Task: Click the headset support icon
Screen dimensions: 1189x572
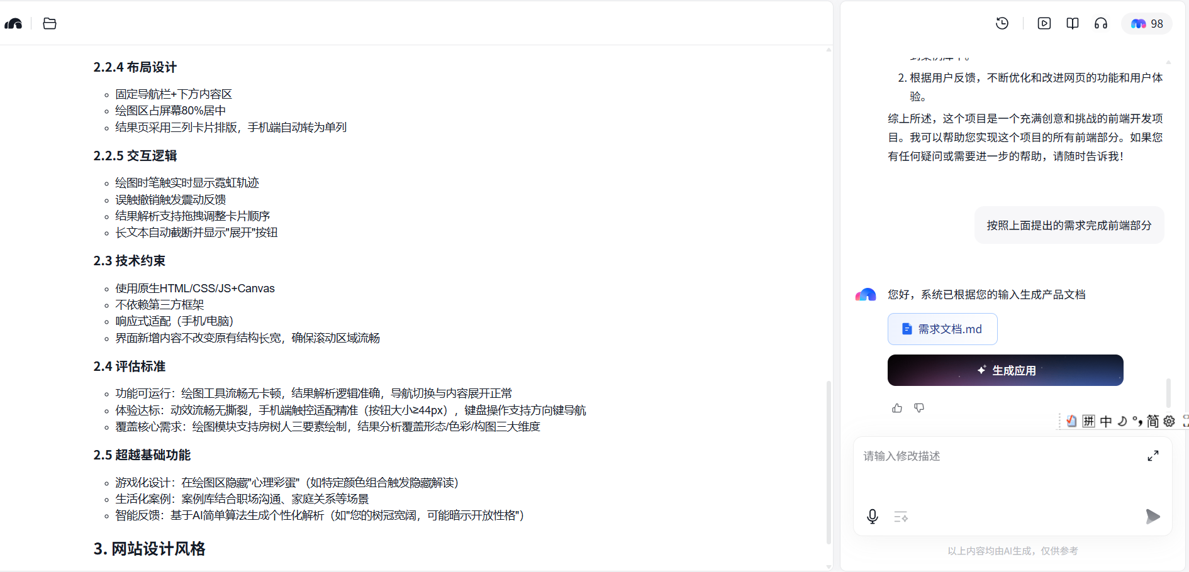Action: point(1101,23)
